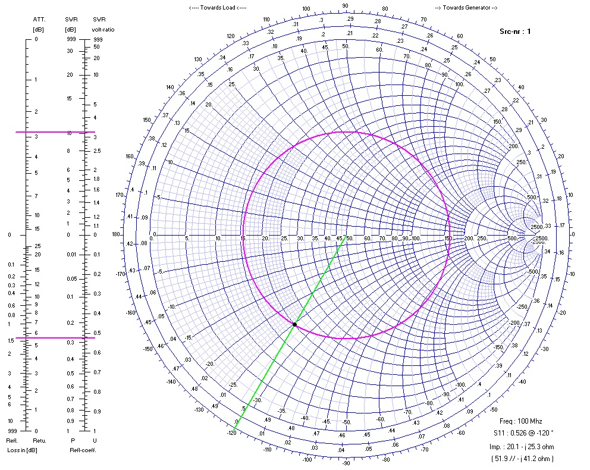Viewport: 590px width, 470px height.
Task: Click the "Towards Generator" direction label
Action: [466, 7]
